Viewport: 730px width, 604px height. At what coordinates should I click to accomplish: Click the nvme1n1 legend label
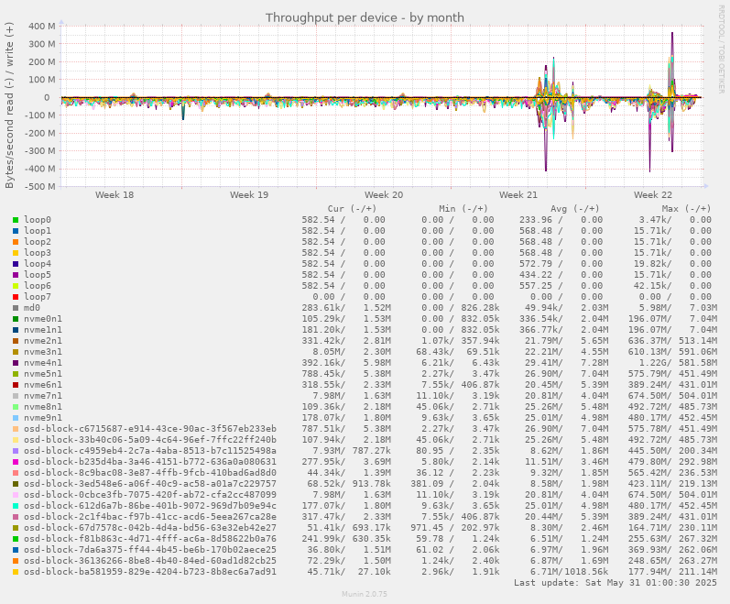pos(43,330)
